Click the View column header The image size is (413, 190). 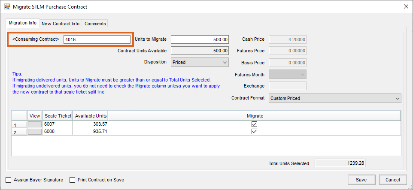35,116
